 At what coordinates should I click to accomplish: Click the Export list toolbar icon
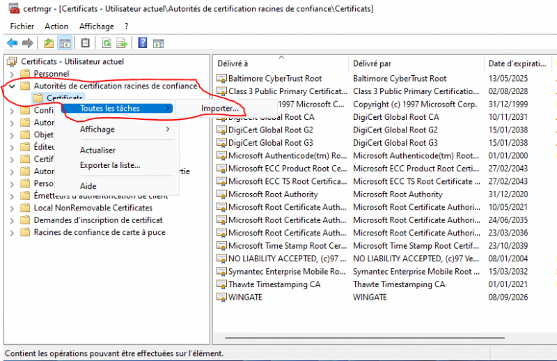click(122, 43)
